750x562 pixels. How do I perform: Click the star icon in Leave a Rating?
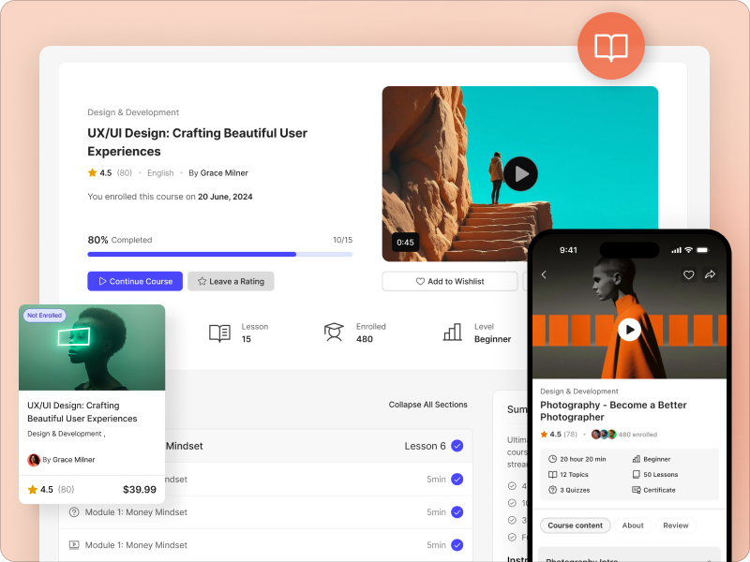click(202, 281)
